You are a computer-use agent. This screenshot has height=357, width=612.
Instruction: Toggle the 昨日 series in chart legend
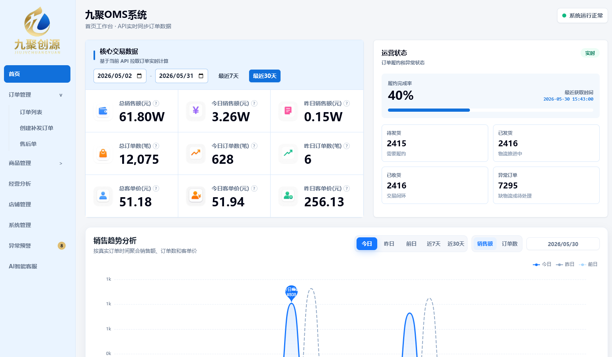(x=565, y=264)
